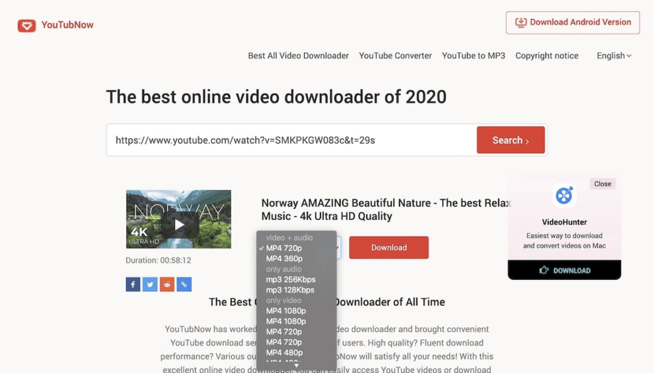Click the red Search button
Screen dimensions: 654x373
[510, 140]
